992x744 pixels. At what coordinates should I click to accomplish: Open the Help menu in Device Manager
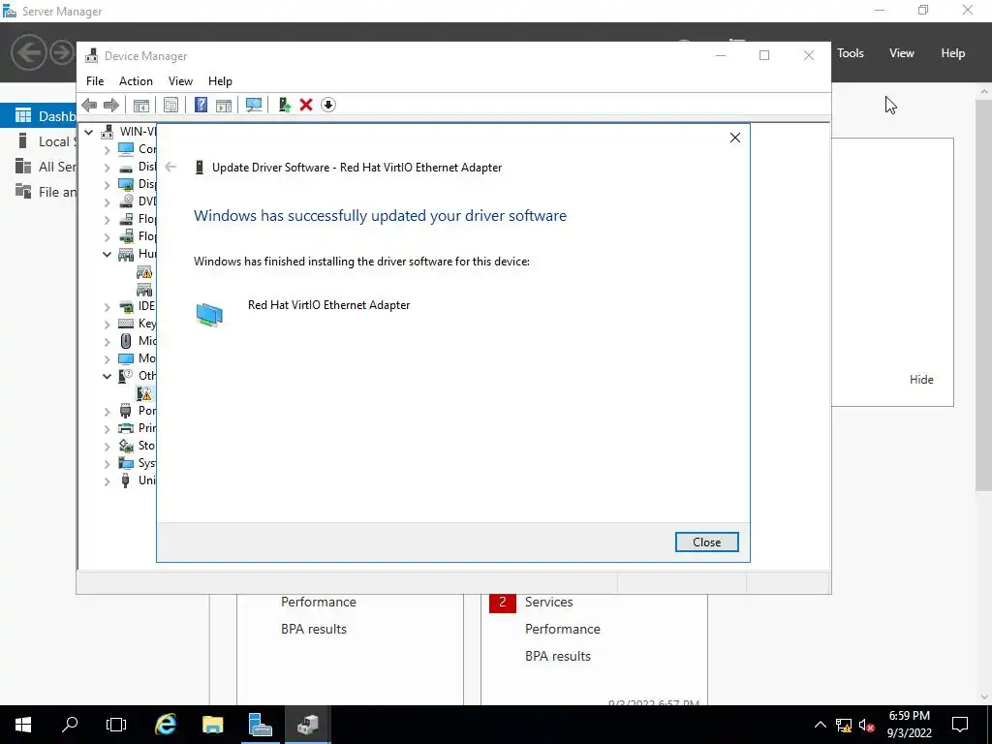(220, 81)
